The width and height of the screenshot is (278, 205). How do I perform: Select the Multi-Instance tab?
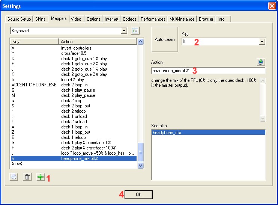[182, 19]
